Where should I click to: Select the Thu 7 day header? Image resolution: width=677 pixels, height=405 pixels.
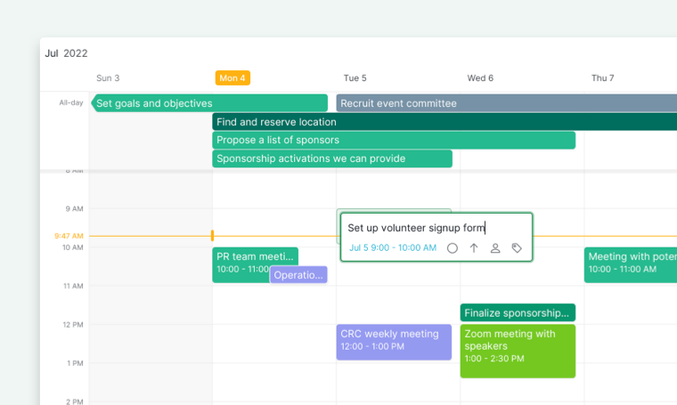click(x=603, y=78)
